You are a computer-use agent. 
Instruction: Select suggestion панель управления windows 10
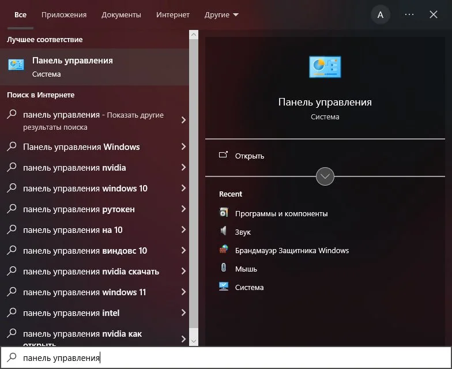point(85,188)
